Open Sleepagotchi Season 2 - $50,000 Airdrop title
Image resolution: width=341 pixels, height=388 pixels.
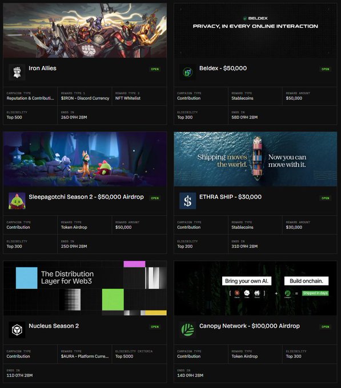coord(86,197)
